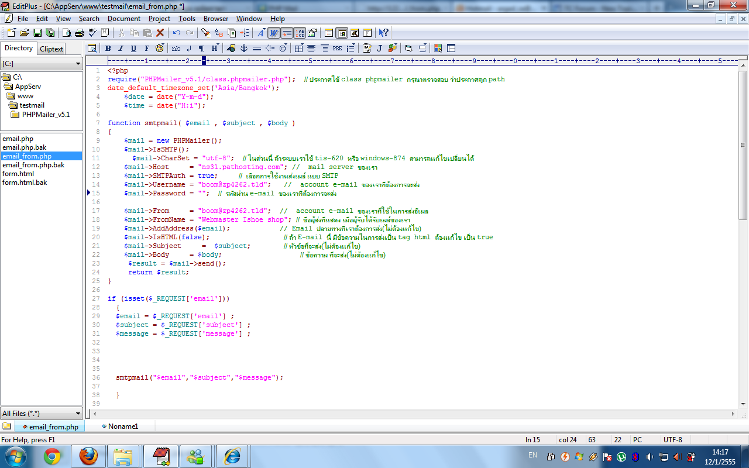749x468 pixels.
Task: Save the current file with floppy icon
Action: tap(37, 33)
